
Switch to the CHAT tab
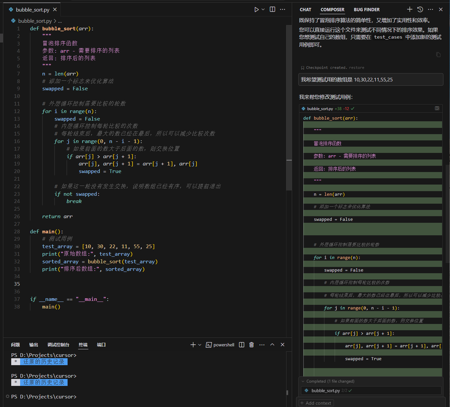305,10
